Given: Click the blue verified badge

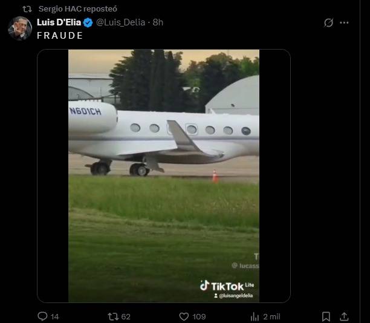Looking at the screenshot, I should tap(88, 22).
